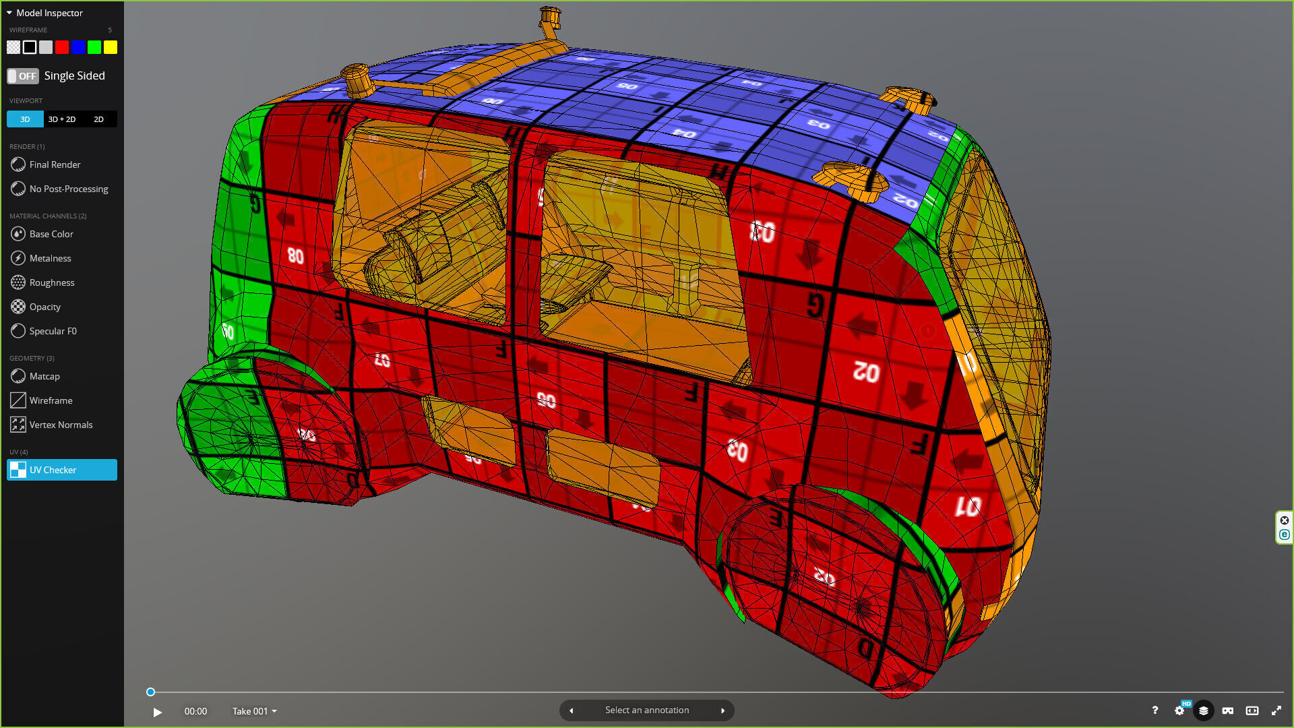Select the Final Render option
This screenshot has width=1294, height=728.
tap(55, 164)
